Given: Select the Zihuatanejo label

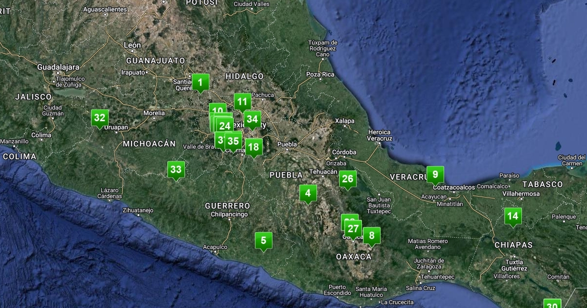Looking at the screenshot, I should tap(137, 211).
